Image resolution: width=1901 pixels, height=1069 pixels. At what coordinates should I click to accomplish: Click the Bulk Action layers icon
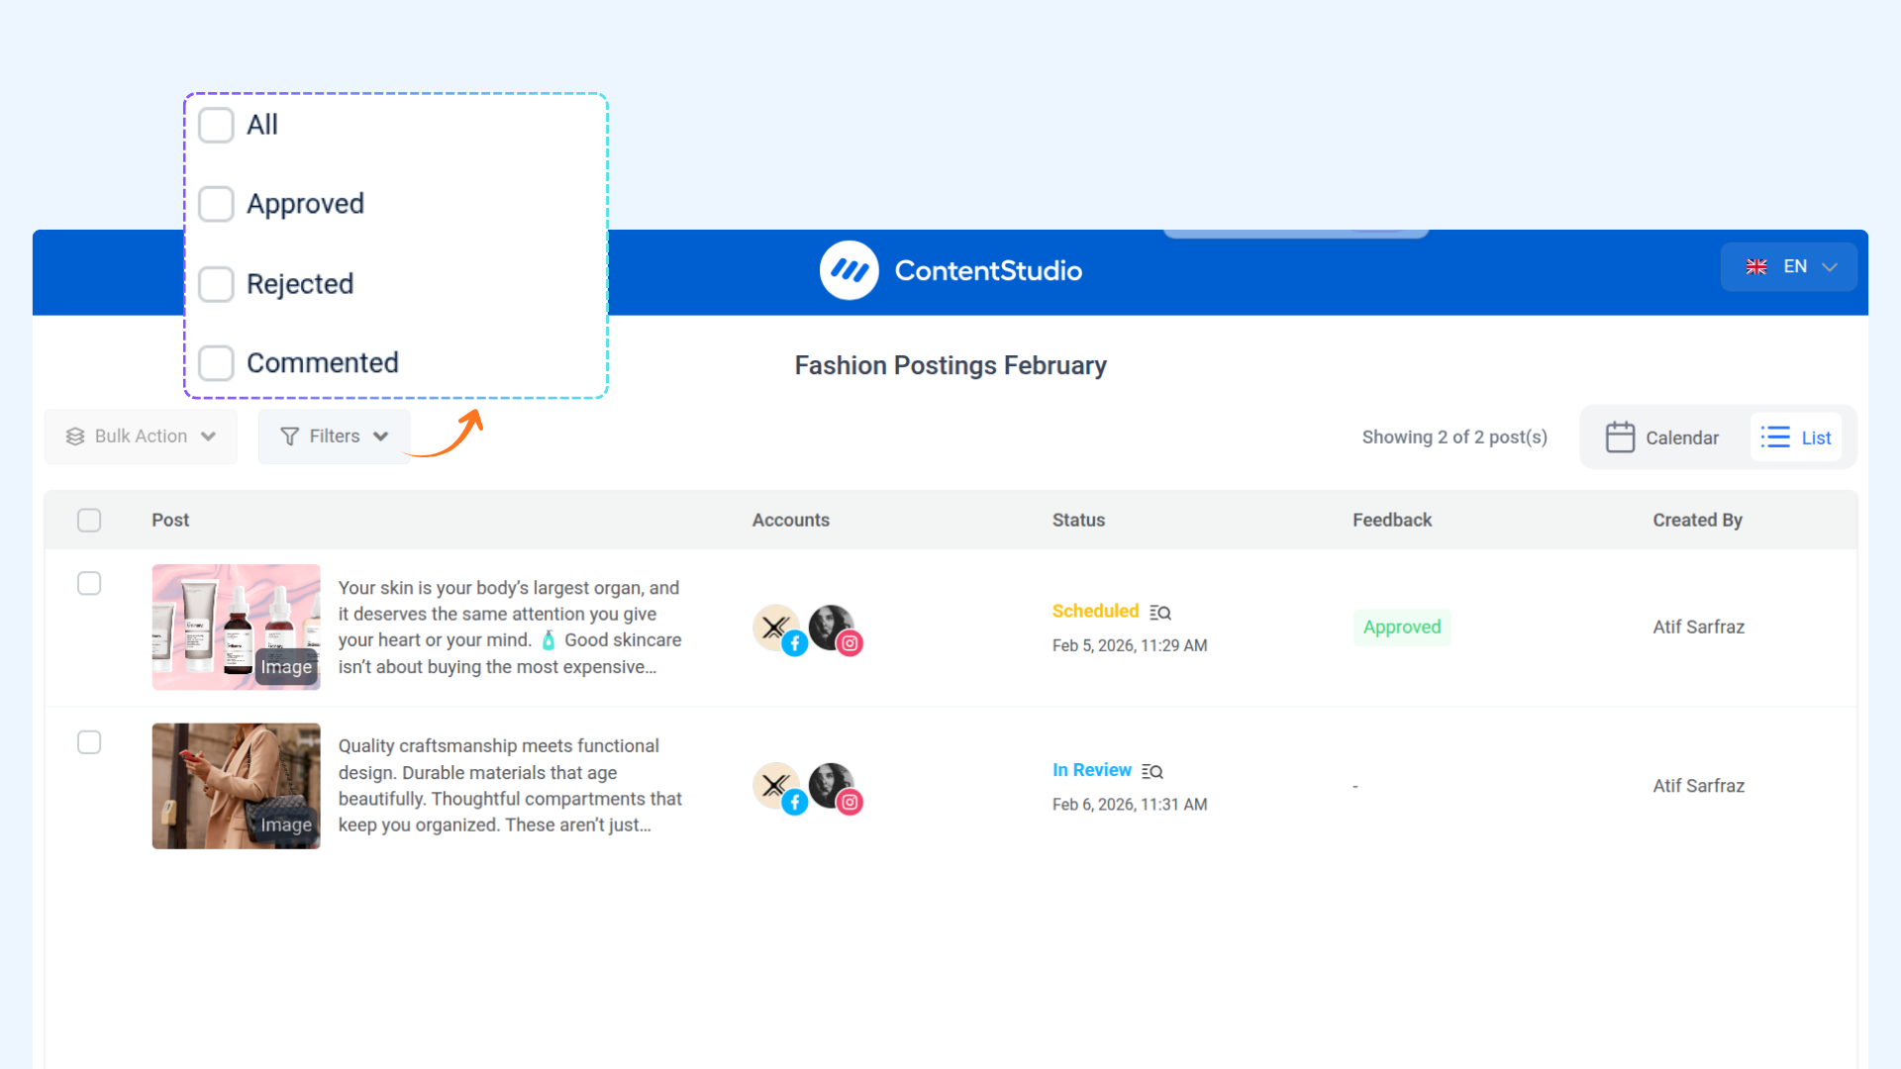75,437
